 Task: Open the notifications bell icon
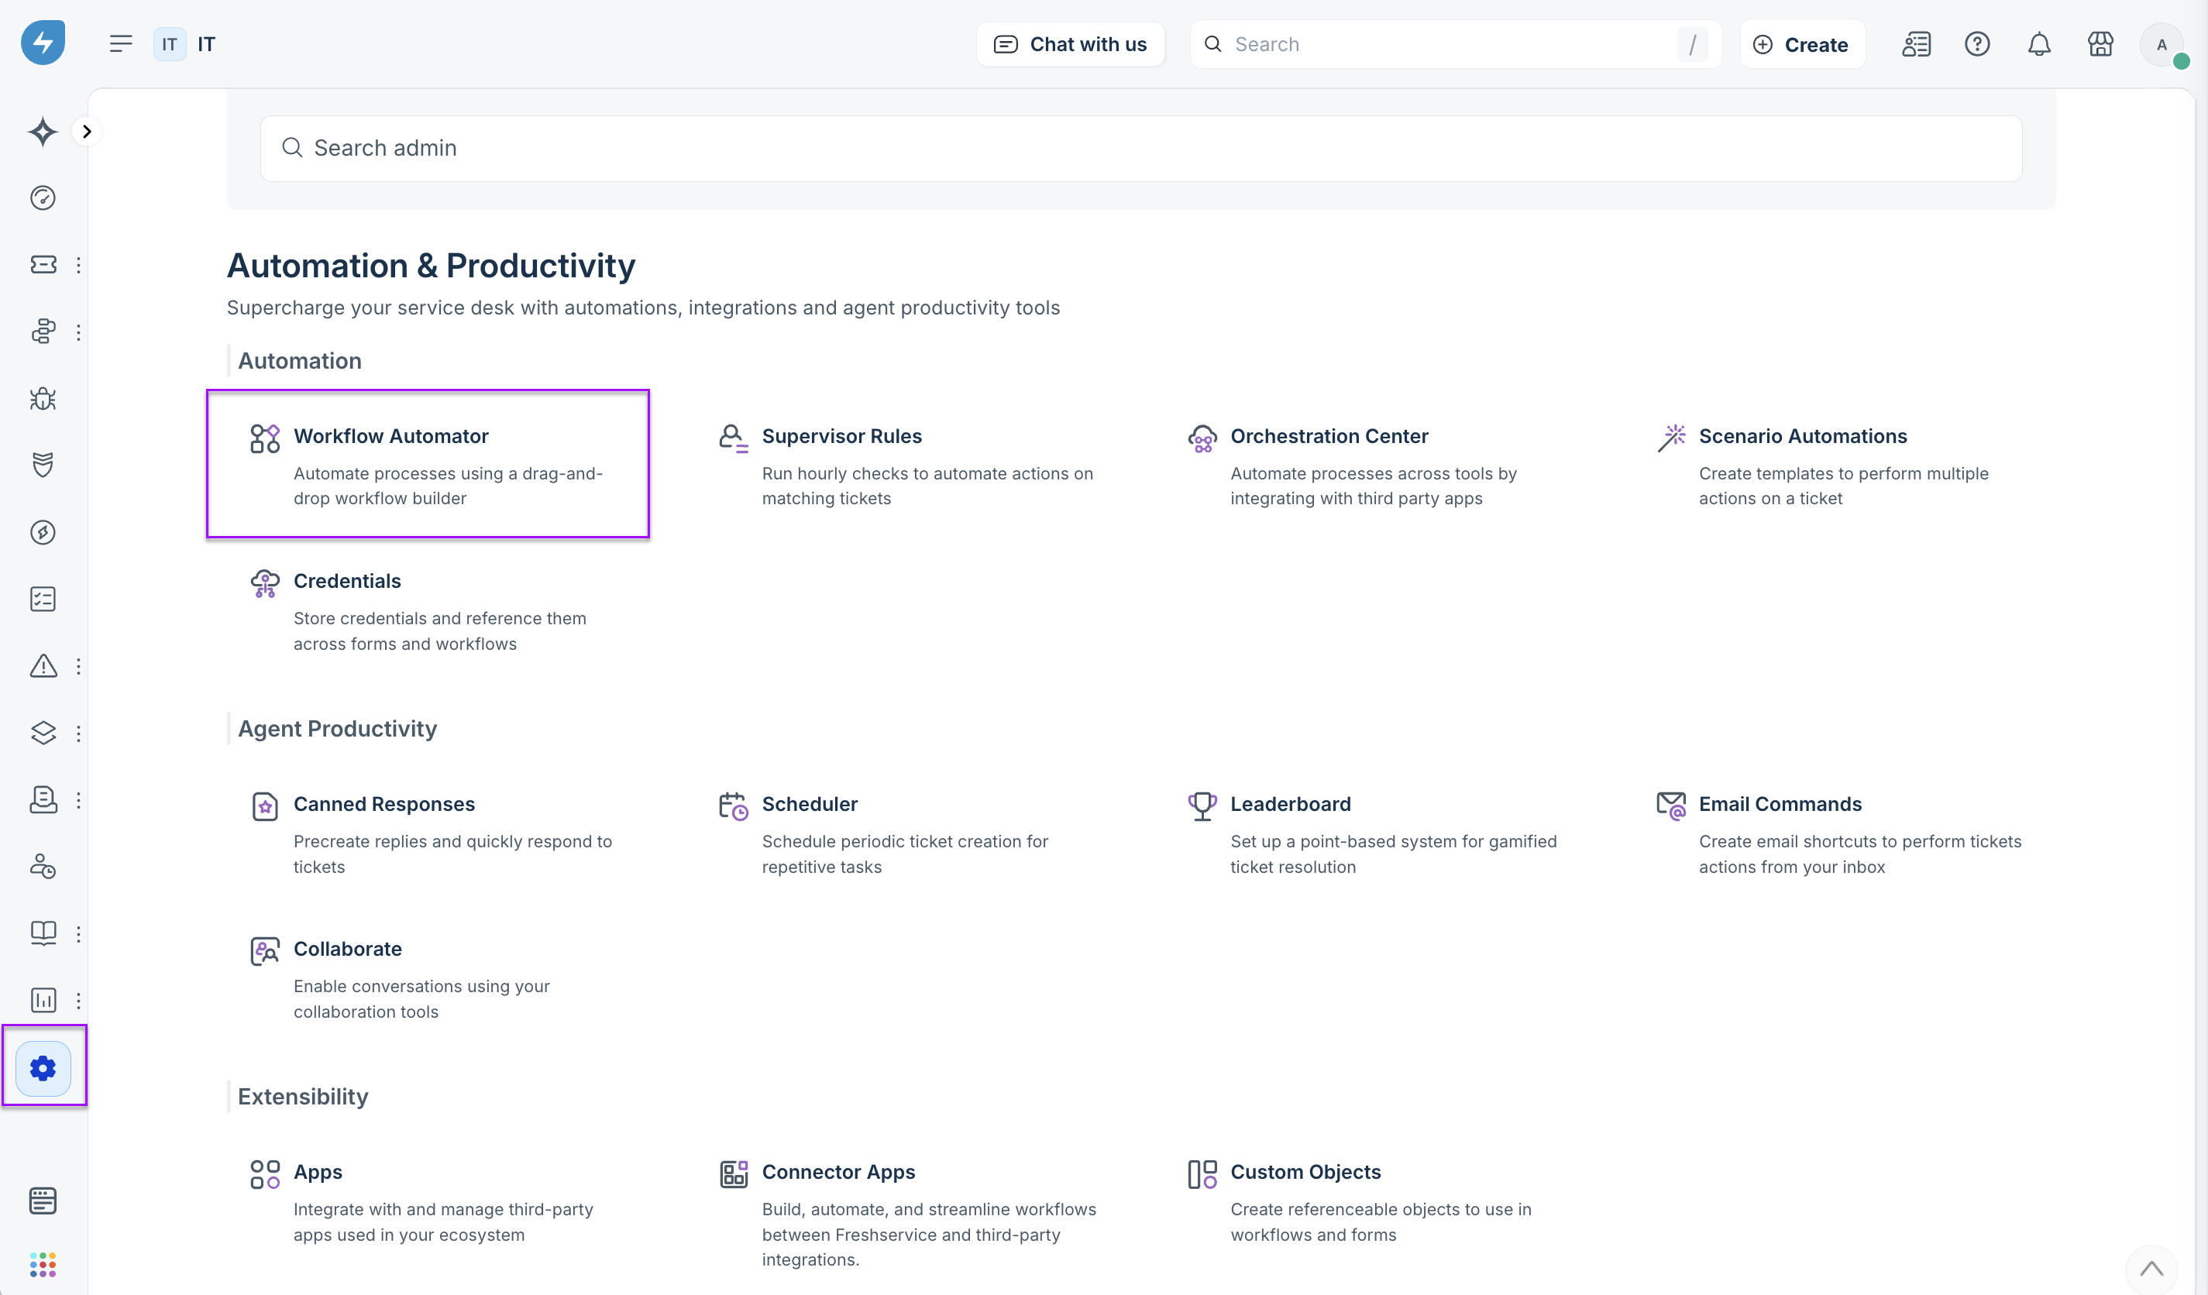pos(2039,44)
